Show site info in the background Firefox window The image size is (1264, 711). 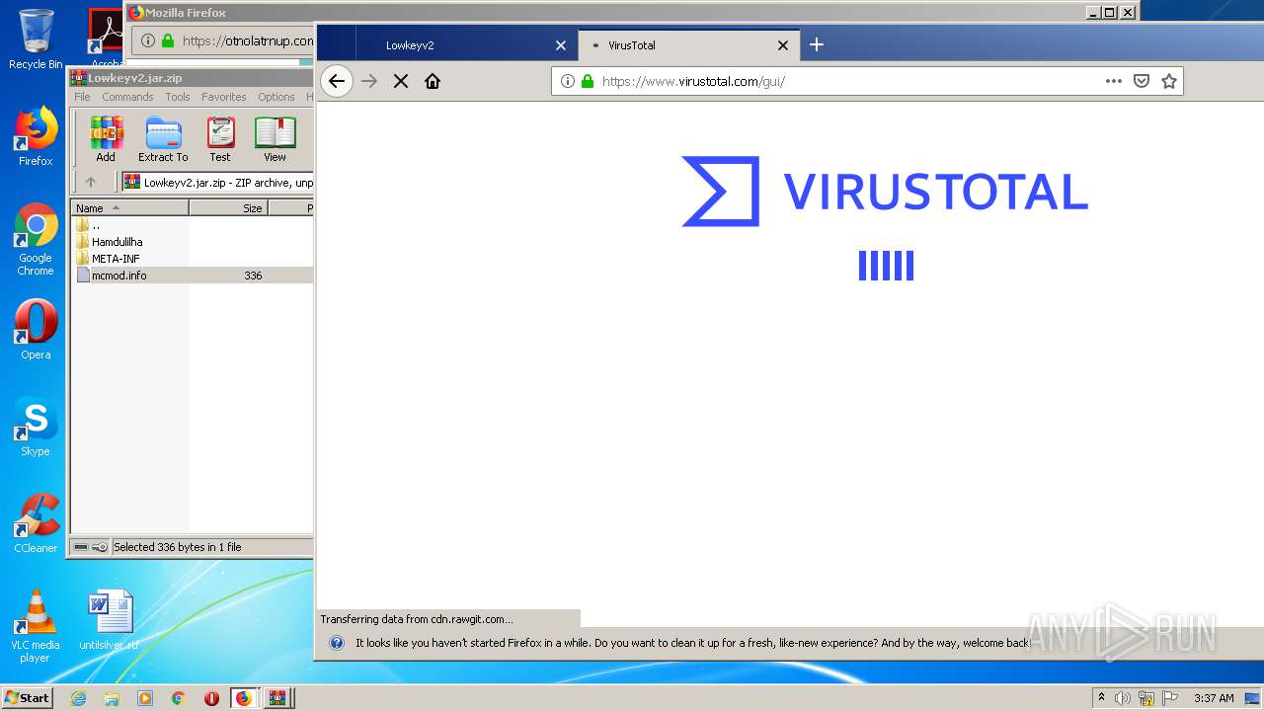(147, 40)
